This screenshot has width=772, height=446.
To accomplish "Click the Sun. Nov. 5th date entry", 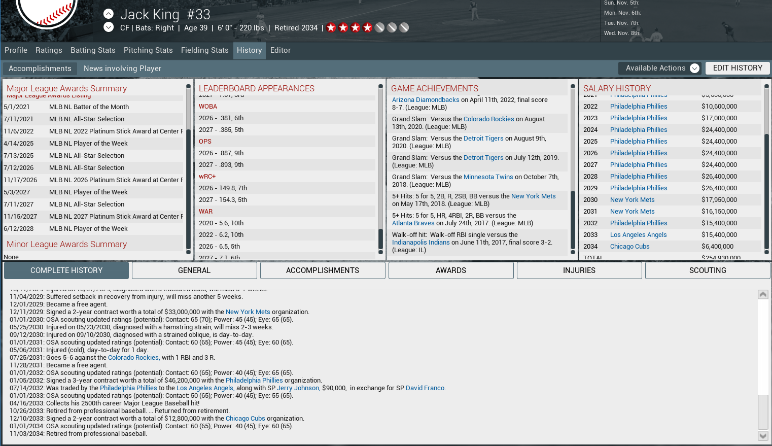I will click(622, 3).
